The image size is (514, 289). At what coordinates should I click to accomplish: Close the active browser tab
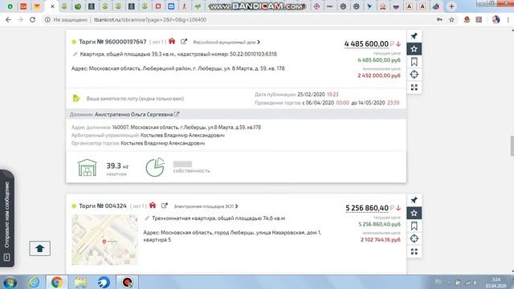point(52,6)
